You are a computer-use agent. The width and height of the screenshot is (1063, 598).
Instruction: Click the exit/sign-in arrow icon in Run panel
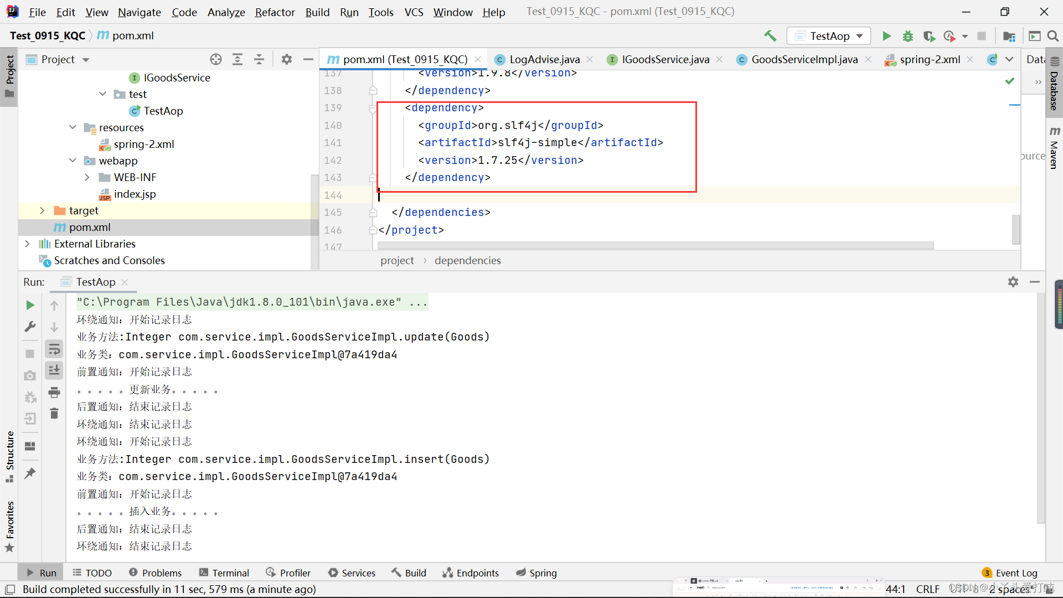coord(30,419)
